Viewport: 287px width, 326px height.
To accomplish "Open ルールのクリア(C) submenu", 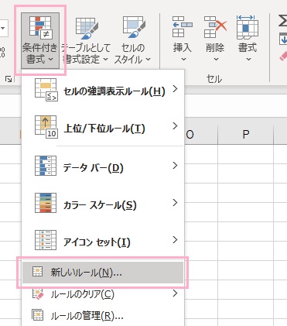I will tap(103, 293).
